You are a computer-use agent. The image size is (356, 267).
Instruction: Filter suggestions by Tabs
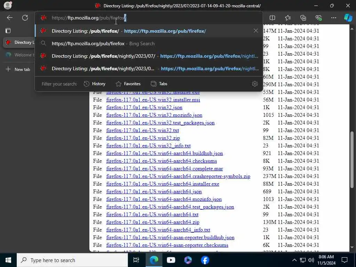point(159,84)
